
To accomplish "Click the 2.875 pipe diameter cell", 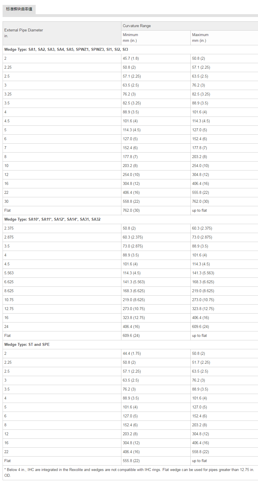I will click(x=9, y=237).
